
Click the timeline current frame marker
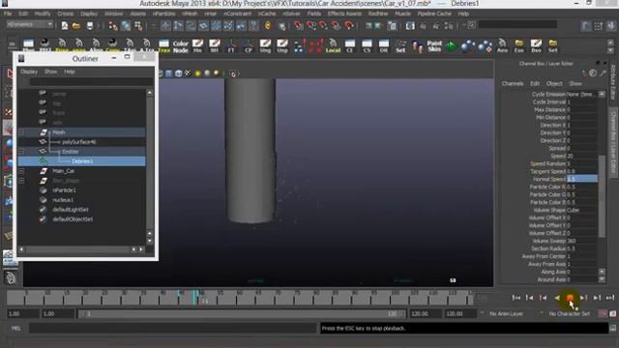194,297
